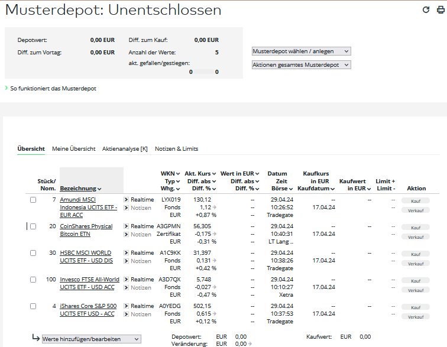Switch to Meine Übersicht tab

coord(73,148)
